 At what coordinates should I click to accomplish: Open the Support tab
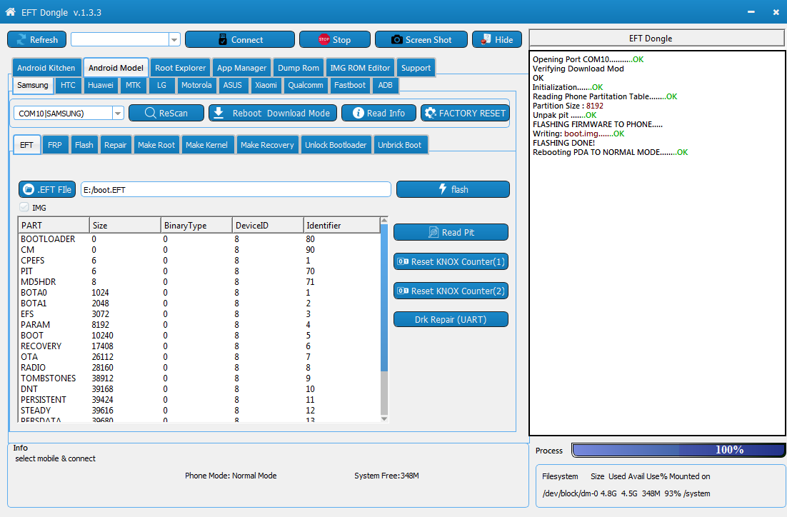click(416, 68)
